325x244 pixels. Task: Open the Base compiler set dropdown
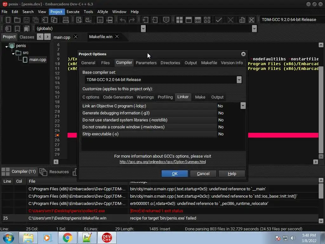click(239, 80)
